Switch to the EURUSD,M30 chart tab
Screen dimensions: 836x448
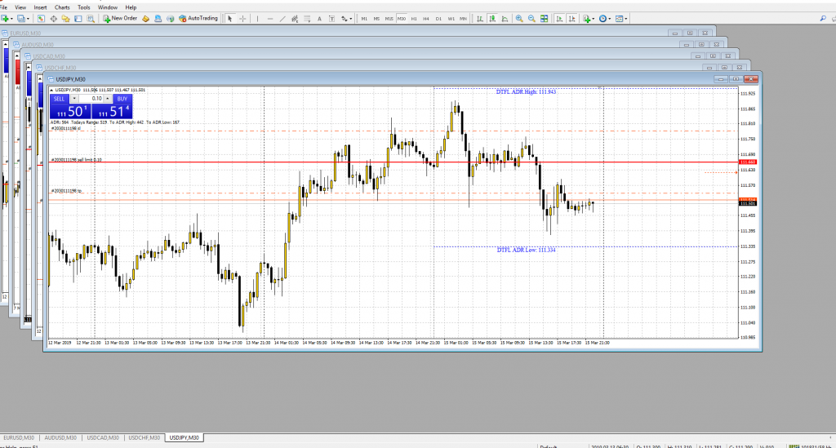19,438
